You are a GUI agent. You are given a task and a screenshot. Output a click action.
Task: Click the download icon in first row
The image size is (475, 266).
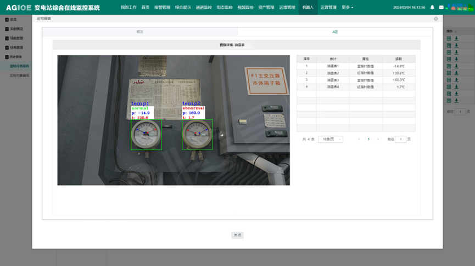click(456, 39)
